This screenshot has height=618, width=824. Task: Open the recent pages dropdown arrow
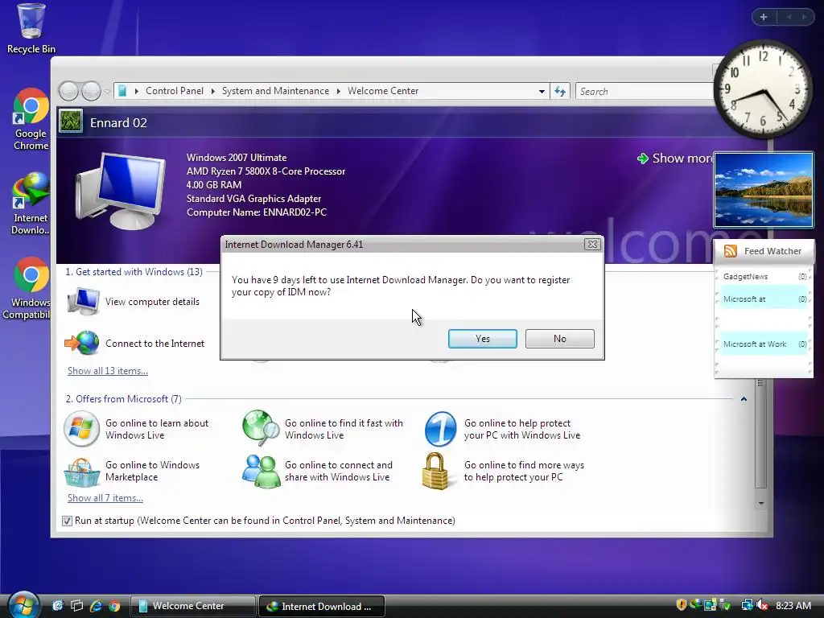tap(107, 92)
